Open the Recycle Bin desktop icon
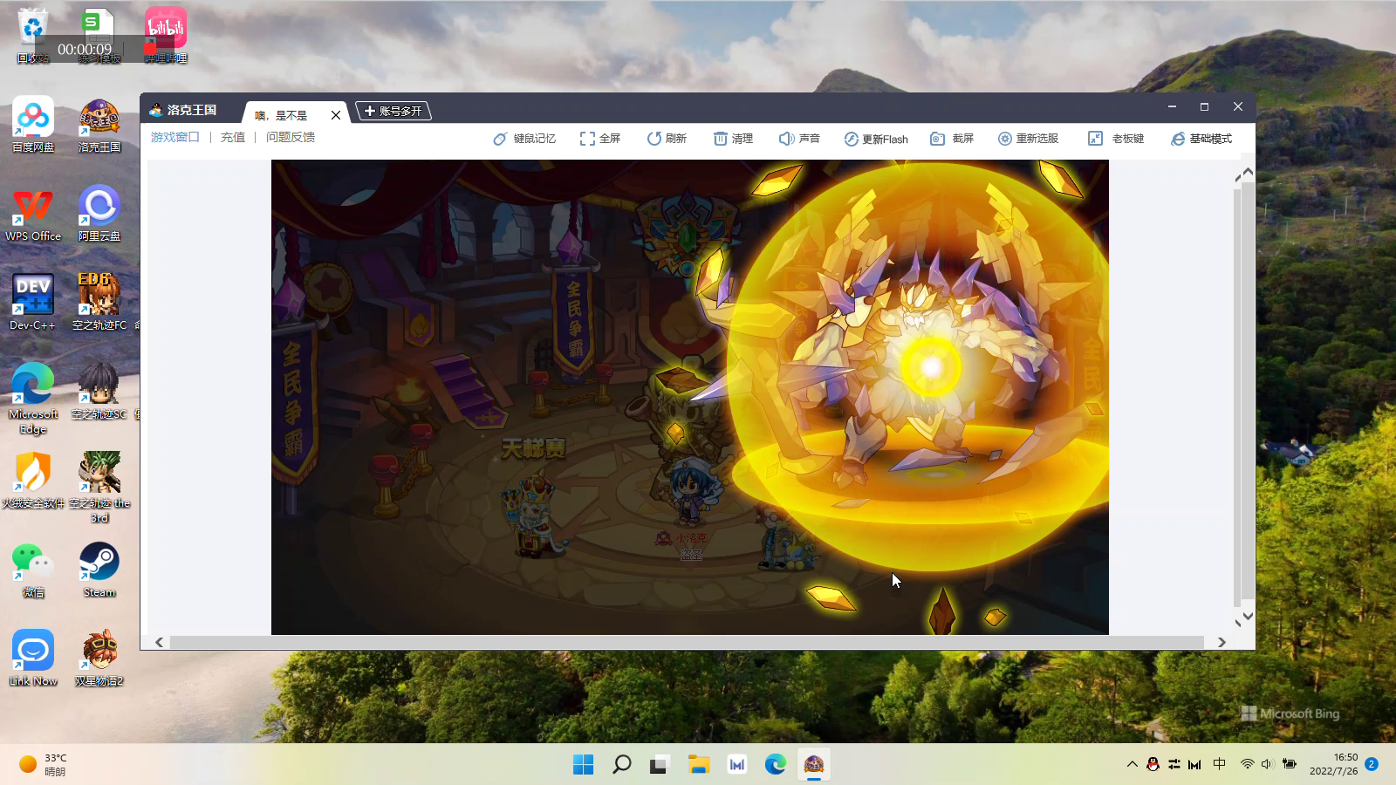 pos(33,36)
